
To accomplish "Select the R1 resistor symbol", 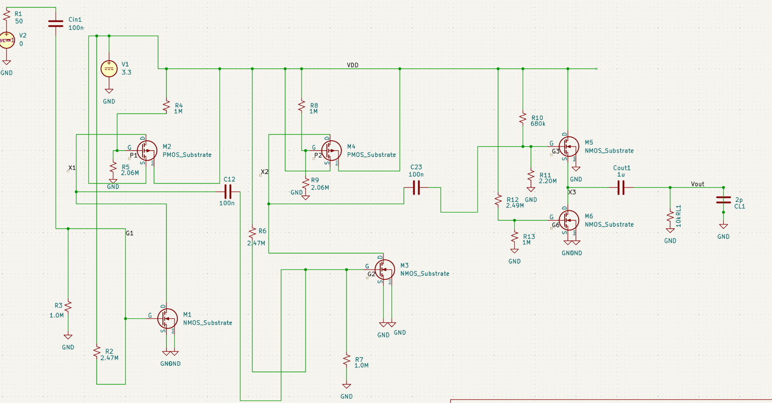I will 7,15.
